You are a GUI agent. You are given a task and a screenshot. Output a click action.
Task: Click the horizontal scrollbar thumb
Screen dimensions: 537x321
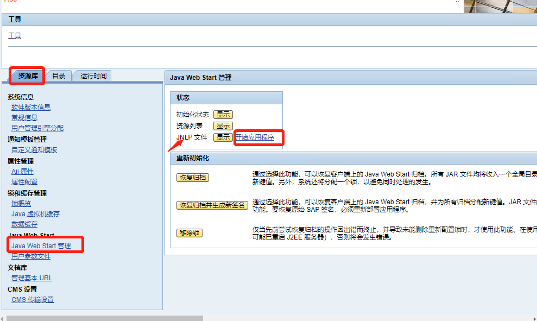104,318
